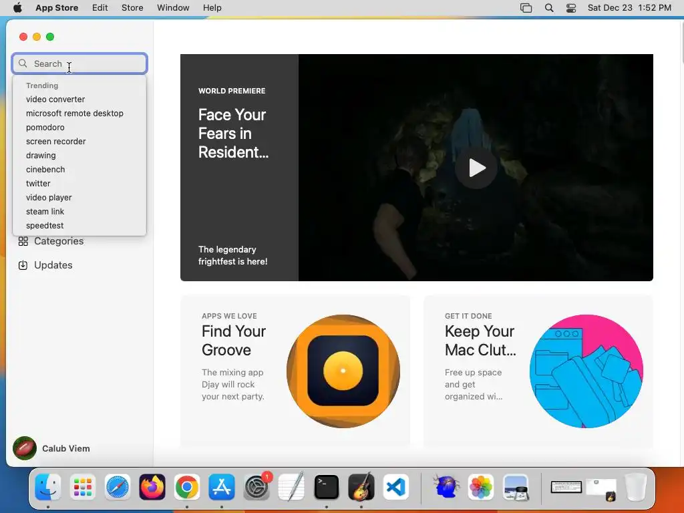684x513 pixels.
Task: Click the App Store Dock icon
Action: 222,487
